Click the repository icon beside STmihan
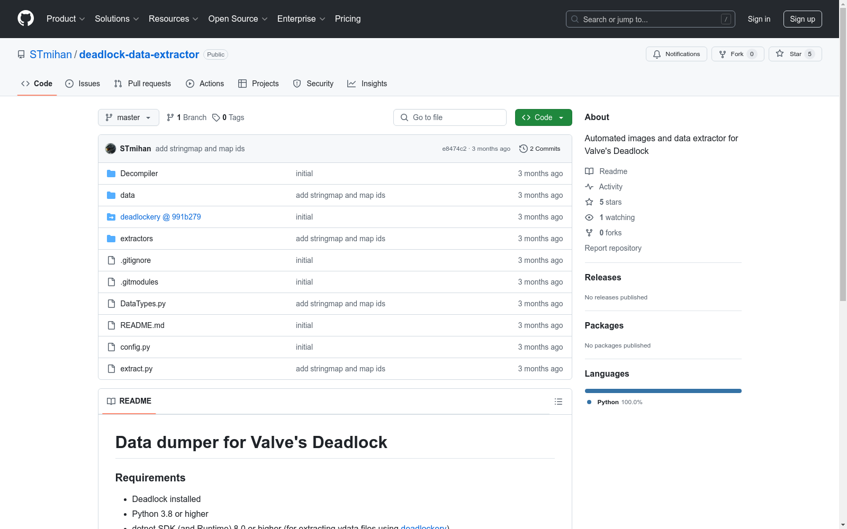Screen dimensions: 847x529 [x=21, y=54]
